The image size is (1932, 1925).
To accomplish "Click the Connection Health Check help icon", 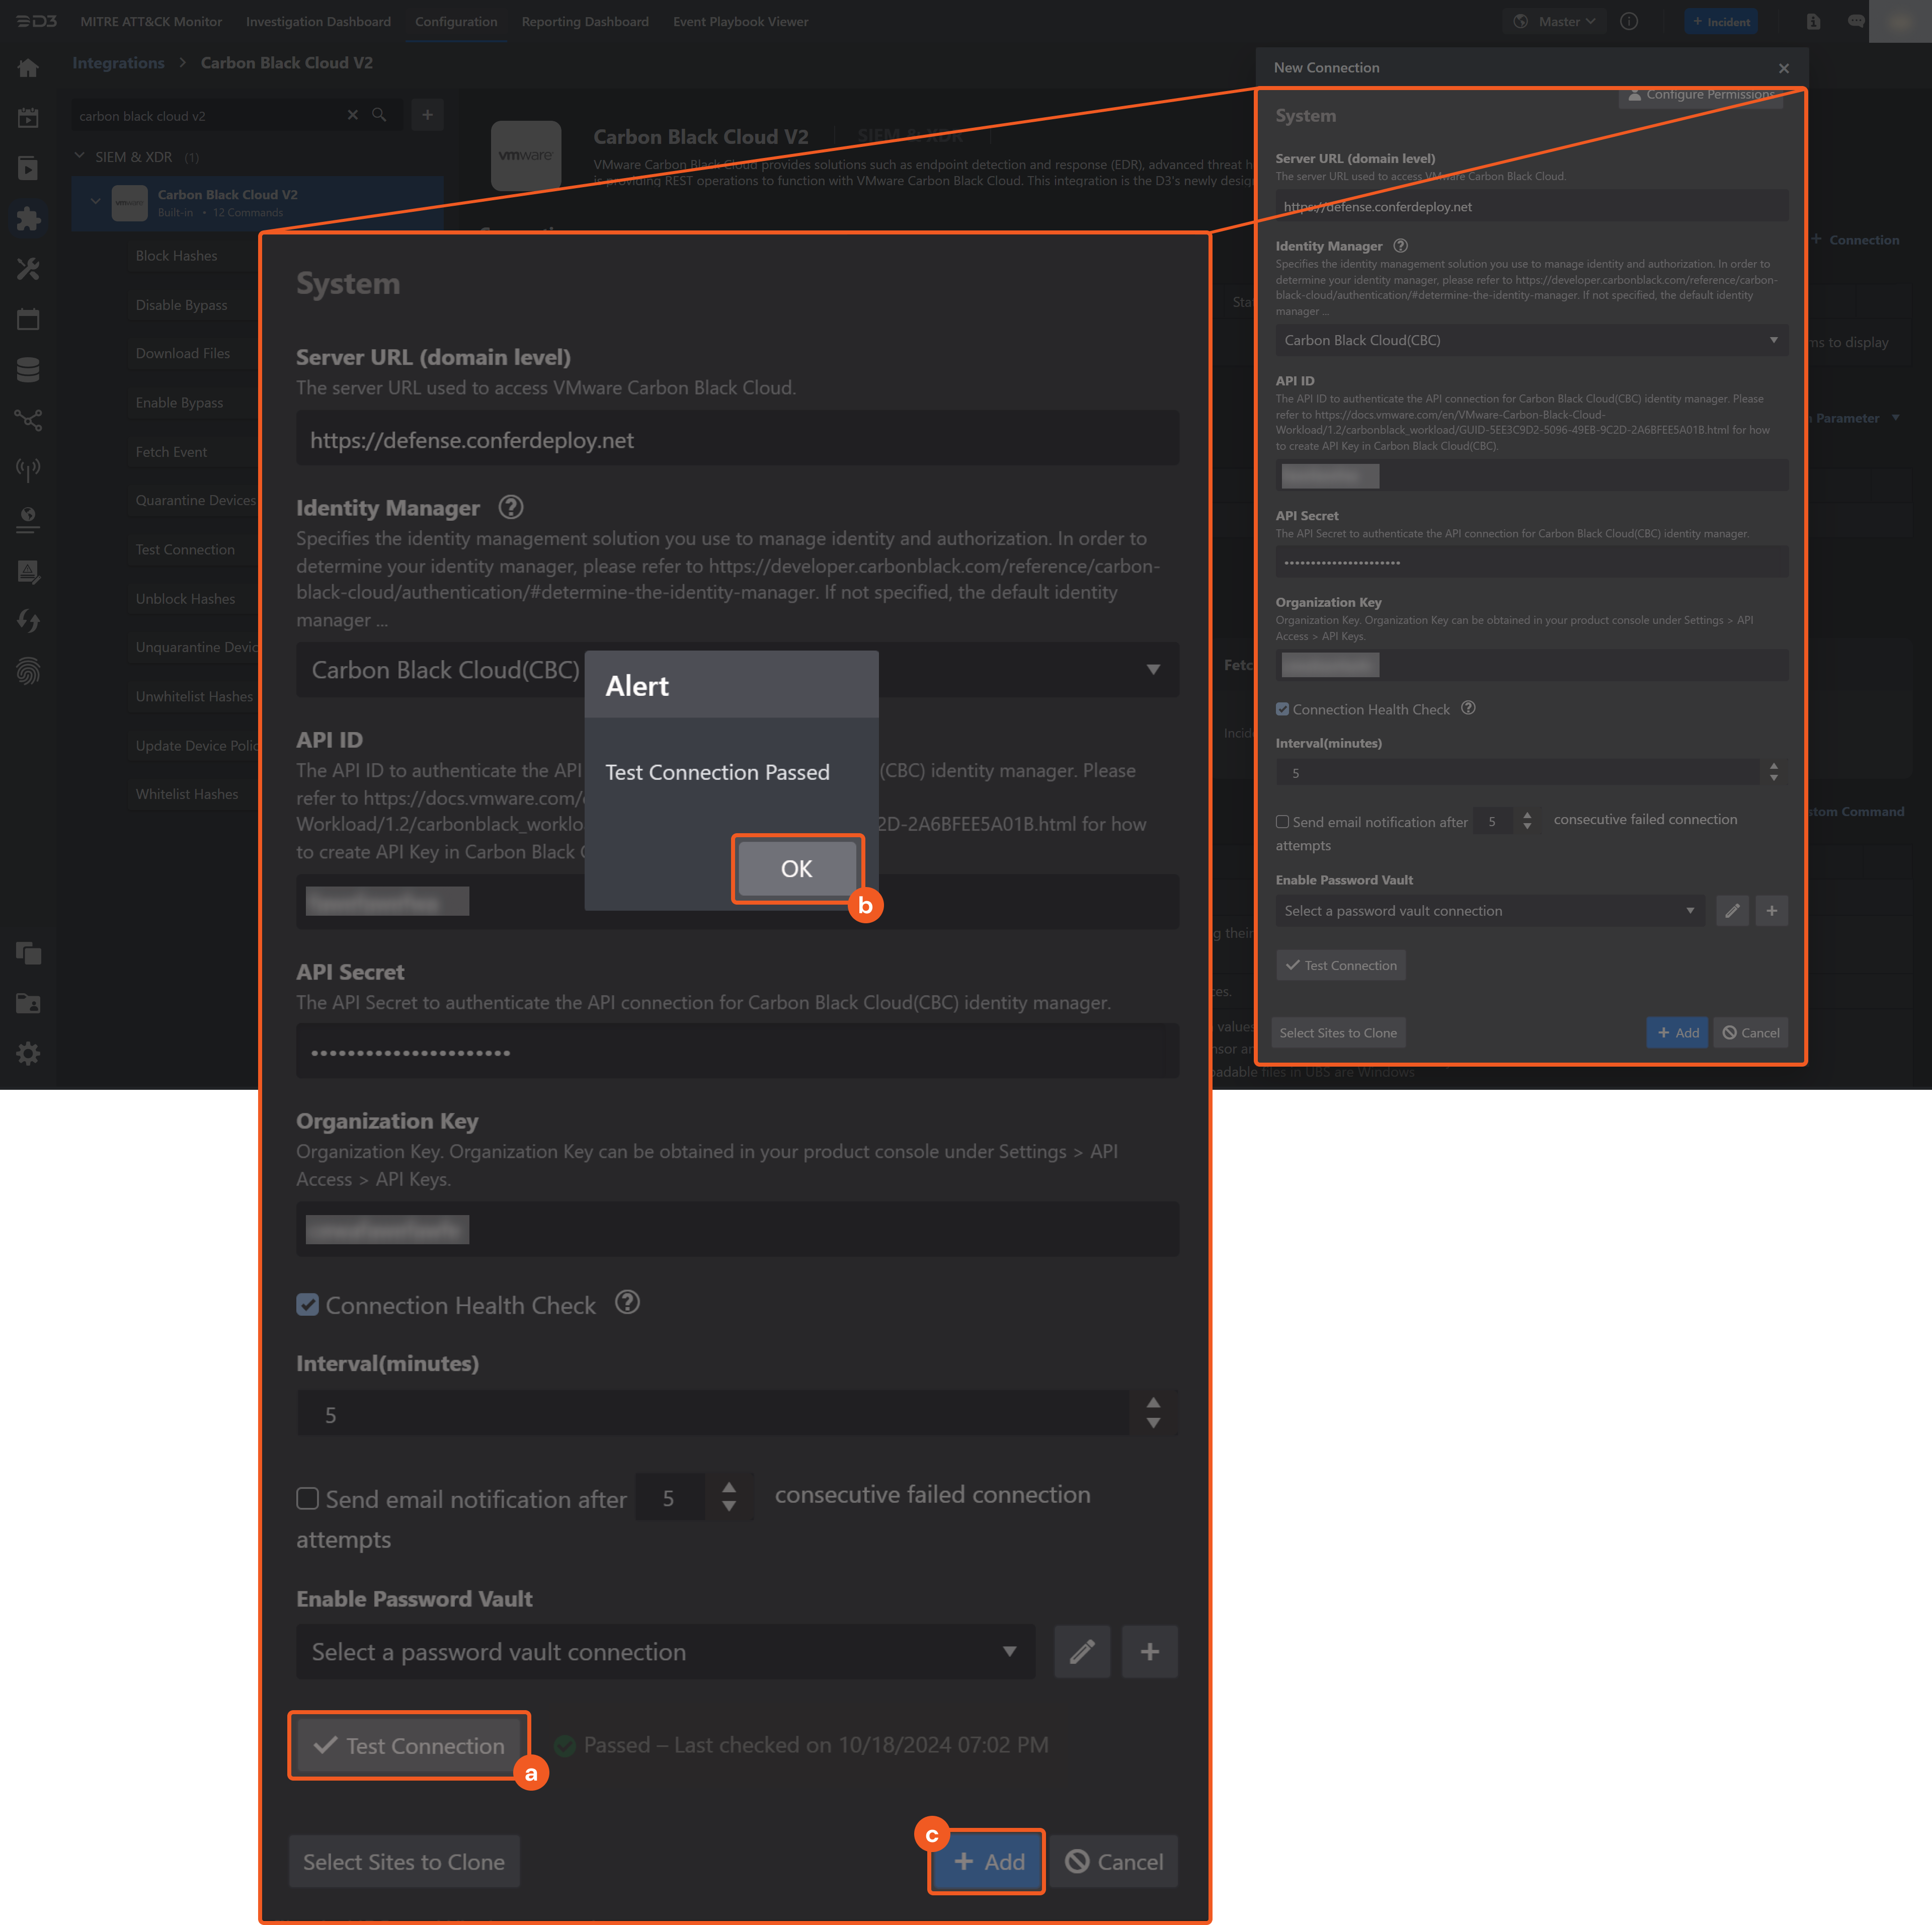I will tap(627, 1302).
